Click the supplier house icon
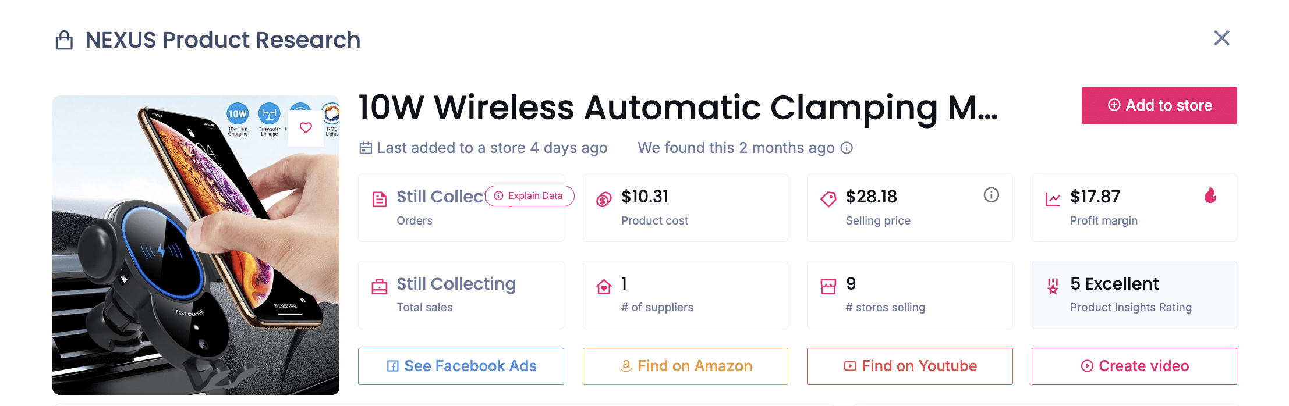1289x406 pixels. pyautogui.click(x=604, y=287)
